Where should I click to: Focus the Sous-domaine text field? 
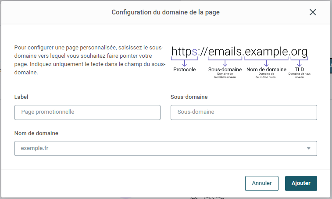point(244,112)
